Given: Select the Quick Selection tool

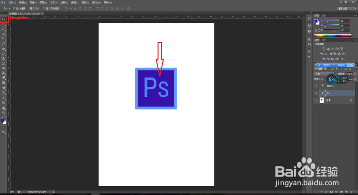Looking at the screenshot, I should 4,34.
